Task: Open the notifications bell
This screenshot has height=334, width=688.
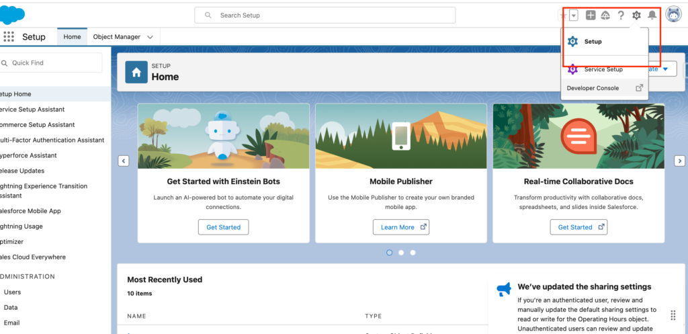Action: click(652, 15)
